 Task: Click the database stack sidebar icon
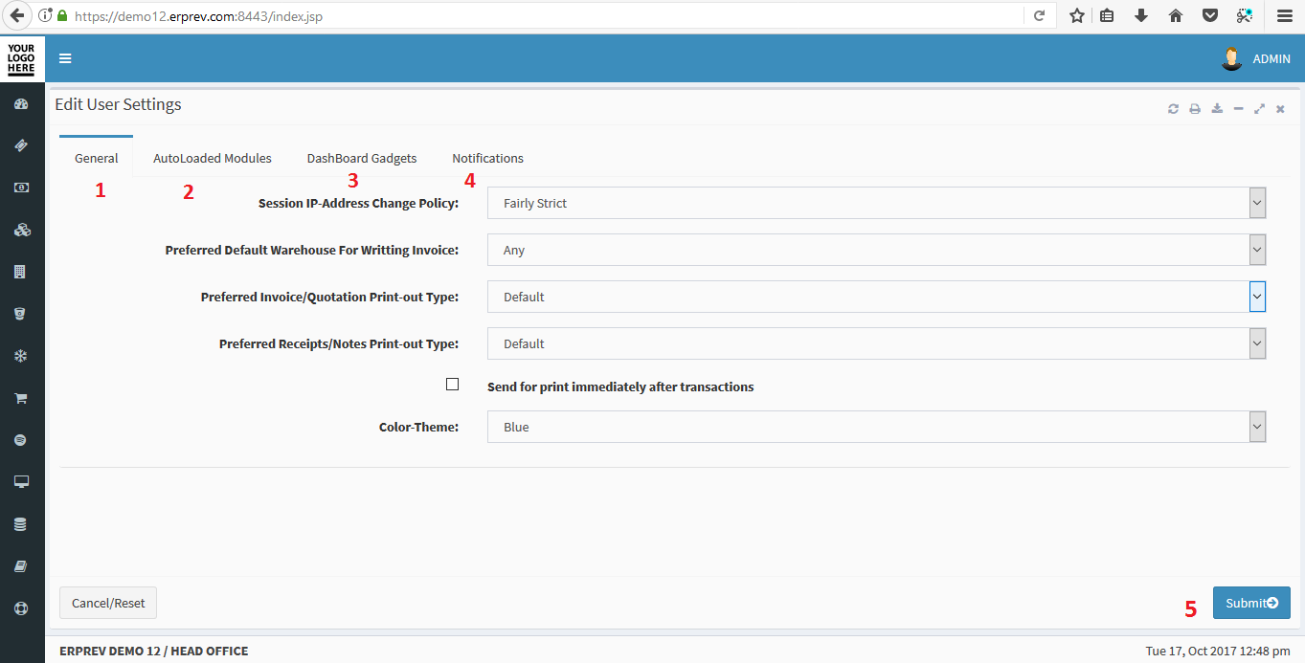(x=21, y=524)
